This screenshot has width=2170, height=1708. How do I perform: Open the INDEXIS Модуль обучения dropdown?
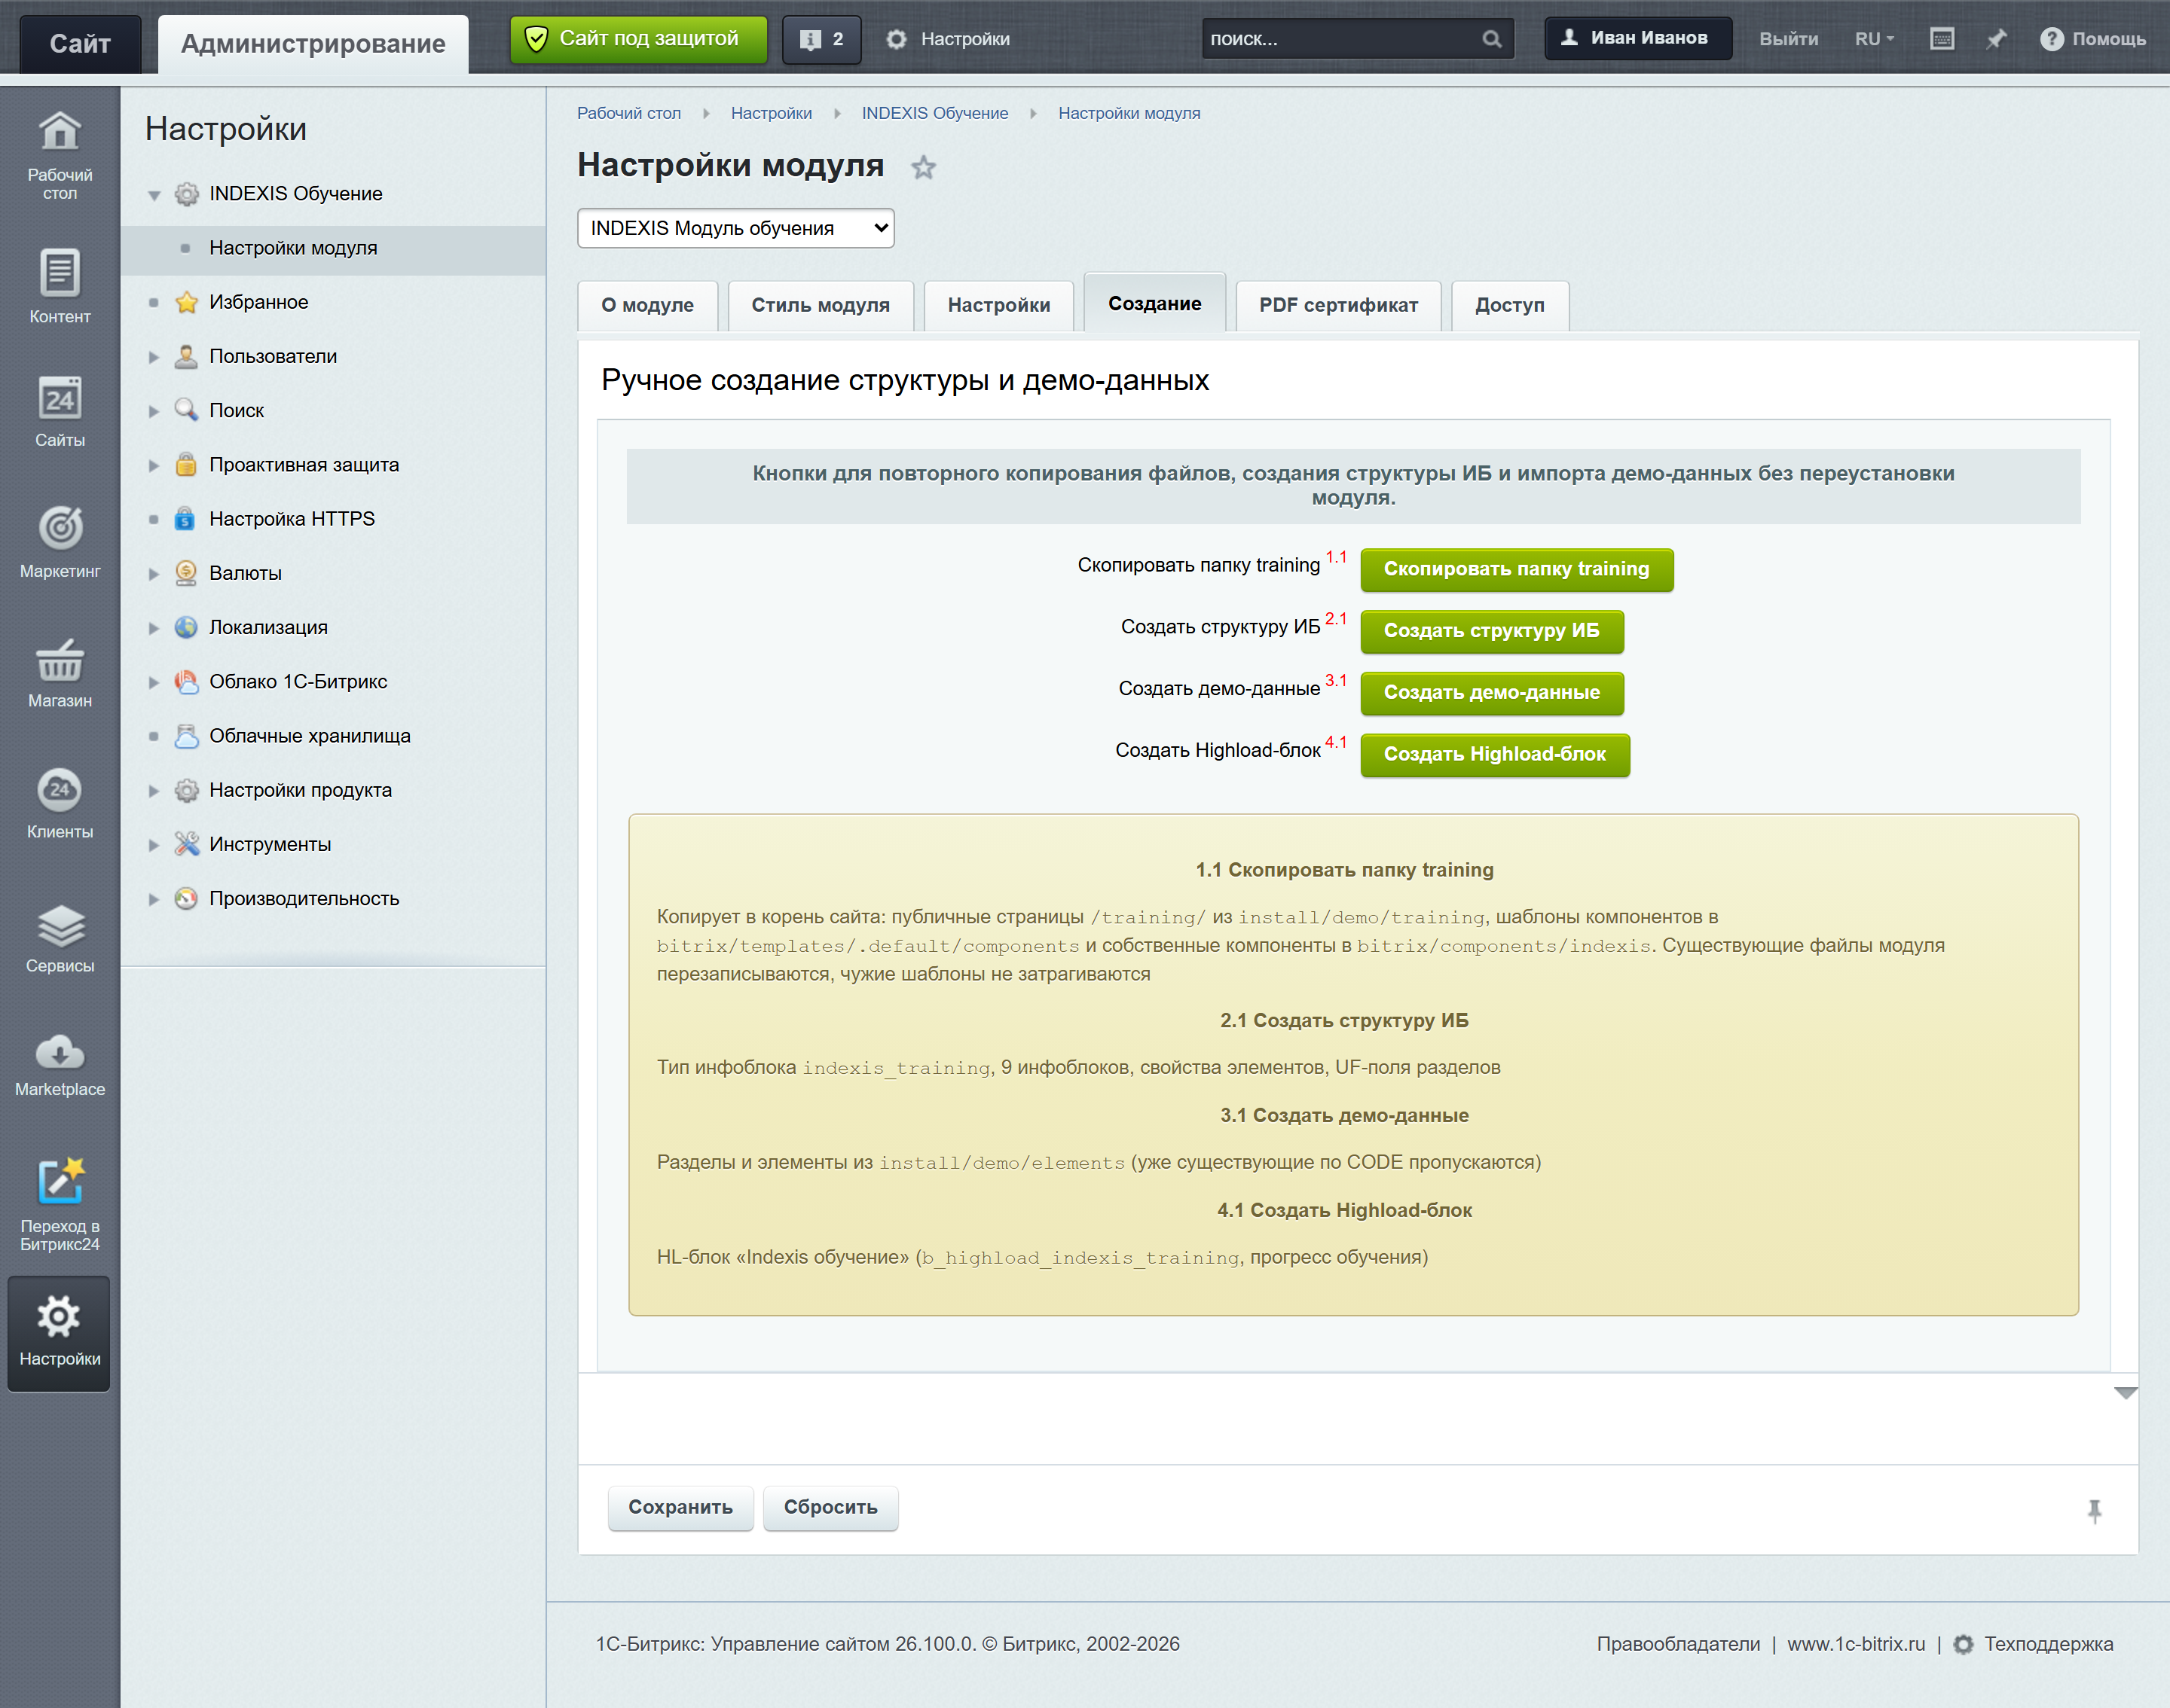tap(735, 228)
